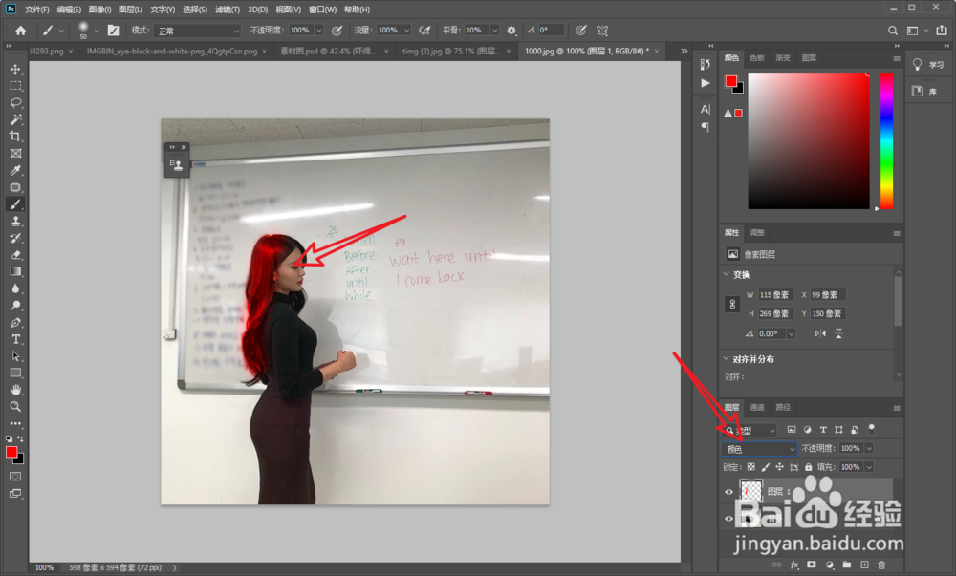Switch to 路径 (Paths) tab
956x576 pixels.
pos(783,407)
